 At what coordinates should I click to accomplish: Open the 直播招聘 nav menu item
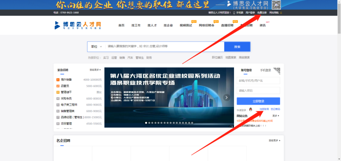point(227,26)
